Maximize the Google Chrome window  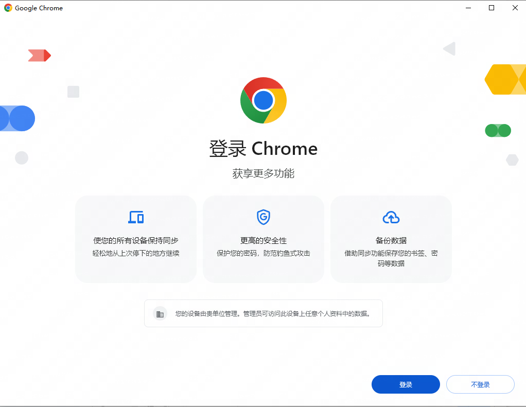(x=492, y=8)
